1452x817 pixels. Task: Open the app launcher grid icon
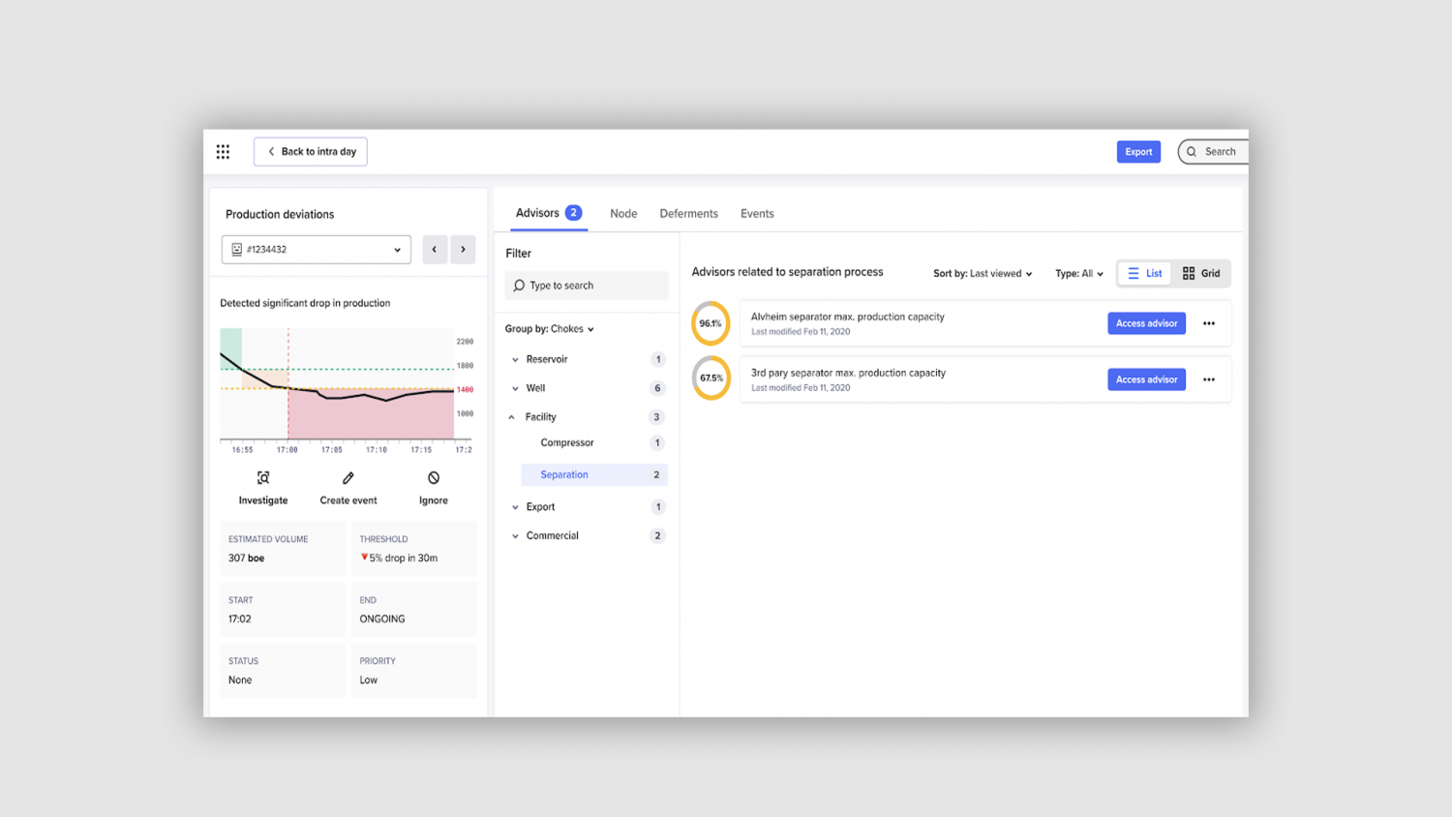point(223,152)
